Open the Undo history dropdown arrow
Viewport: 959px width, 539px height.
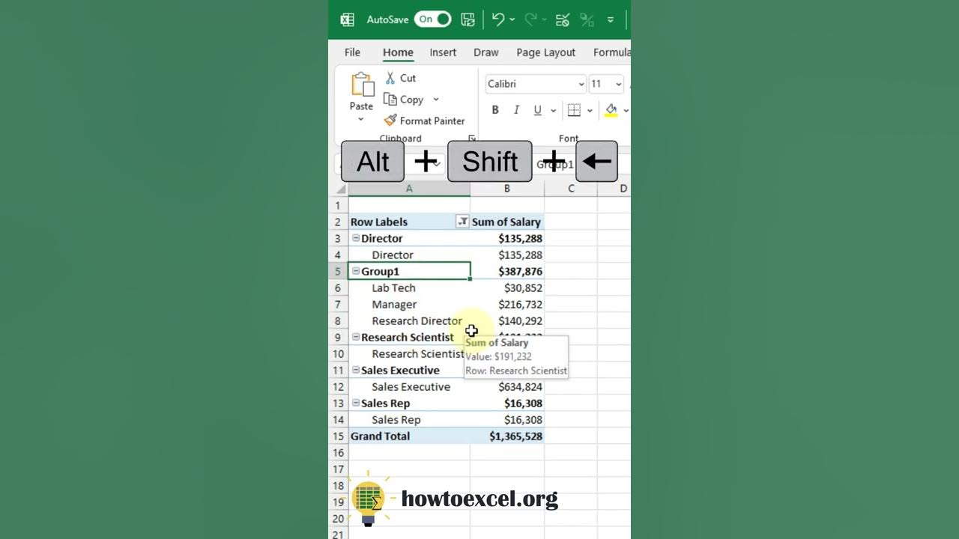(x=512, y=20)
